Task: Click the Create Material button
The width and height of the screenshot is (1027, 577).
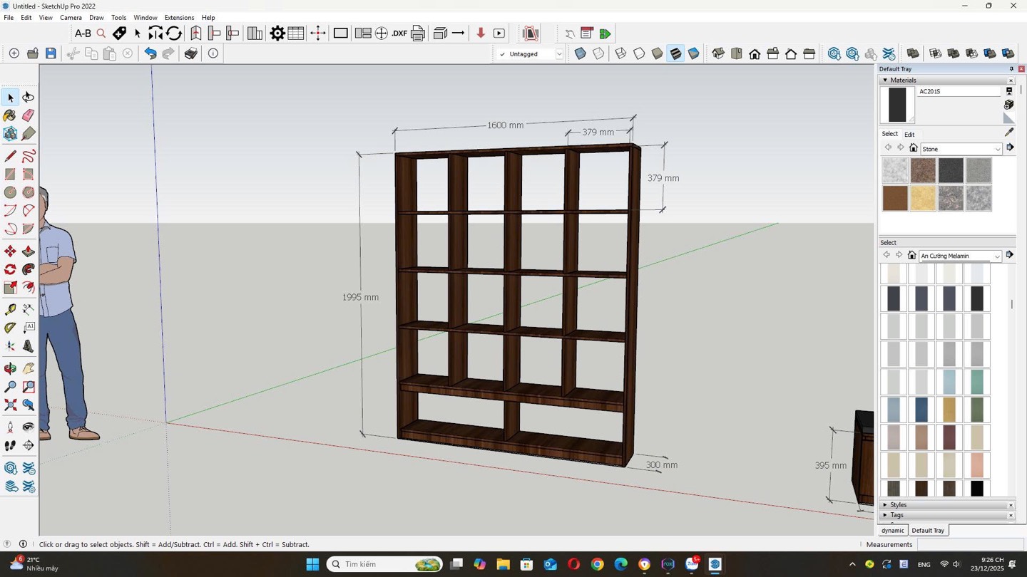Action: point(1009,105)
